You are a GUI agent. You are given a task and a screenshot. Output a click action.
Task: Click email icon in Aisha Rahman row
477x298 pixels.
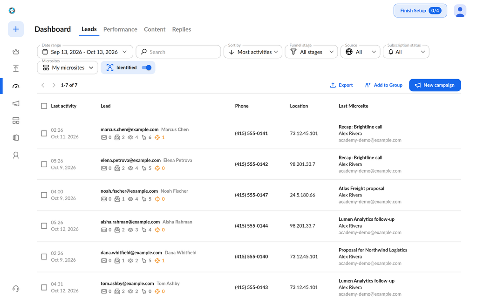tap(104, 230)
